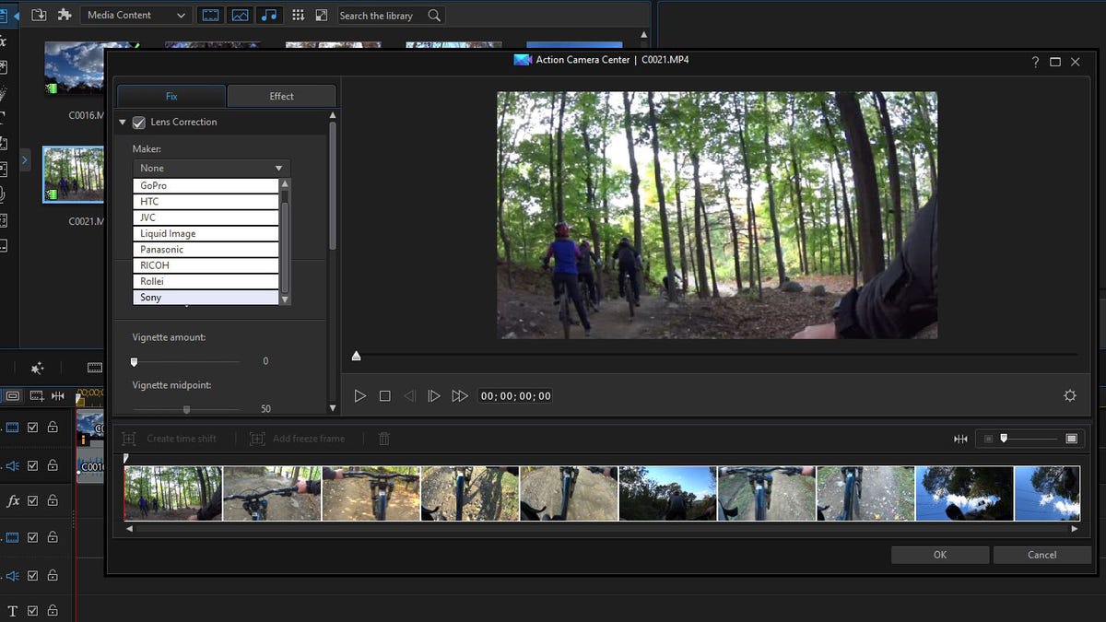
Task: Uncheck the Lens Correction checkbox
Action: point(139,123)
